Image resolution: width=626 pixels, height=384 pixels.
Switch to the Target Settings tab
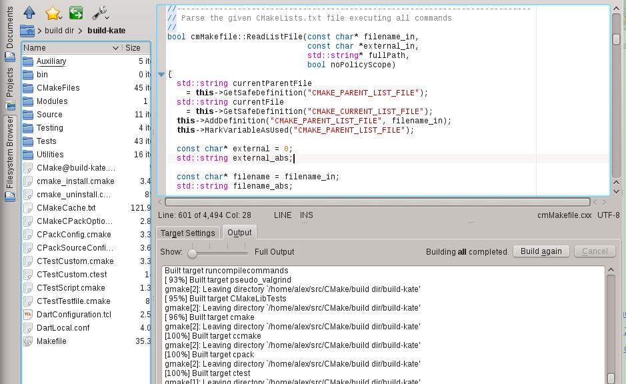pyautogui.click(x=188, y=233)
